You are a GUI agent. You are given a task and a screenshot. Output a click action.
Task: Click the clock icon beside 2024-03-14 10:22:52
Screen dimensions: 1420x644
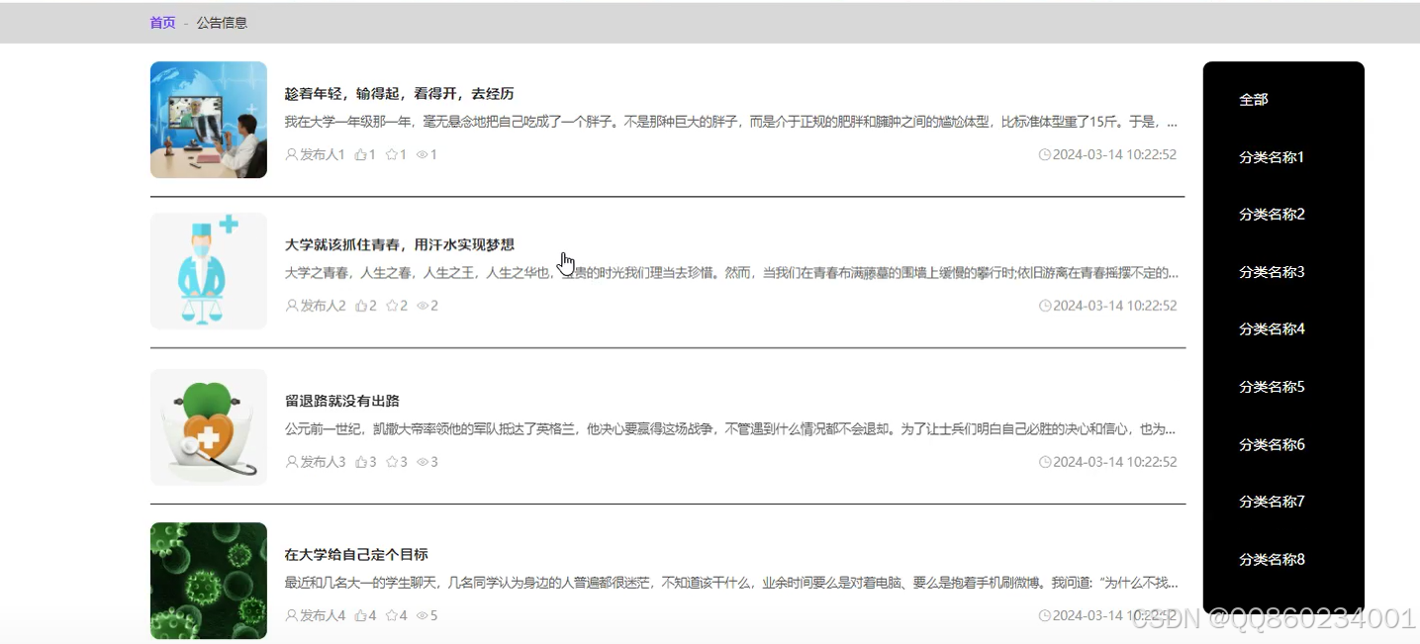(1045, 154)
